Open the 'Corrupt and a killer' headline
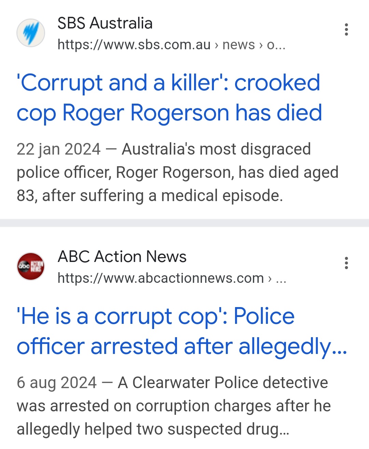Image resolution: width=369 pixels, height=449 pixels. click(169, 97)
